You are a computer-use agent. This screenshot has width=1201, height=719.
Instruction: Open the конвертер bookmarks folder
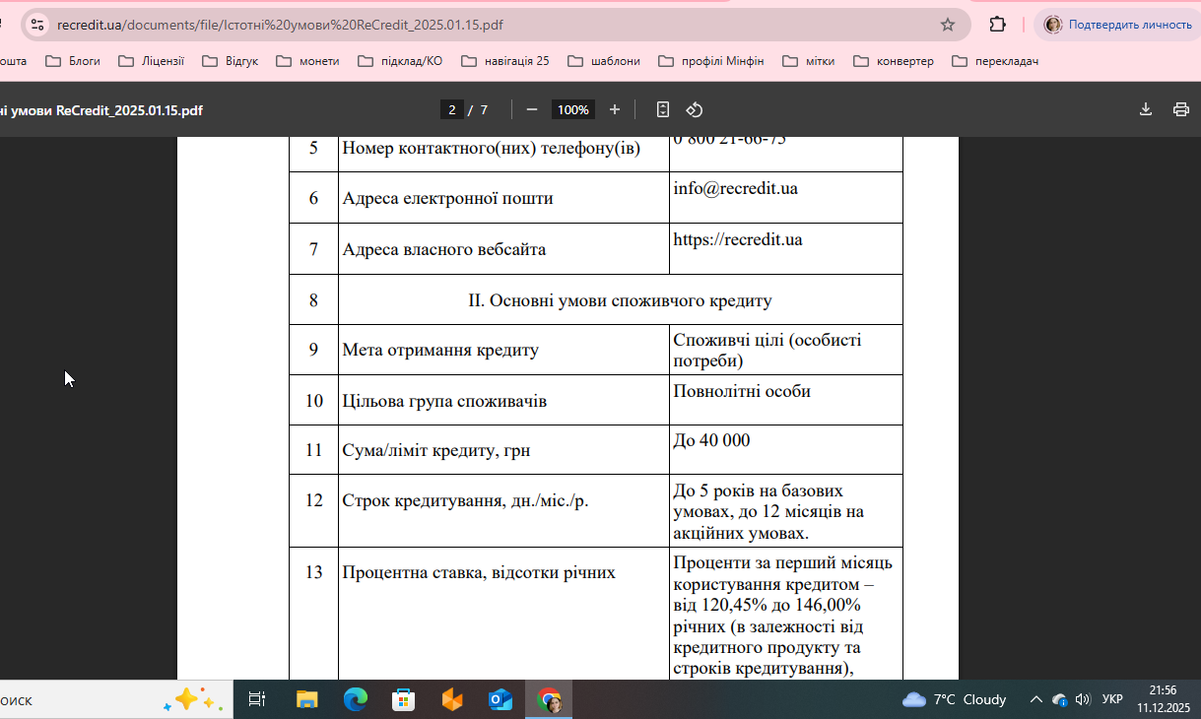pos(893,61)
